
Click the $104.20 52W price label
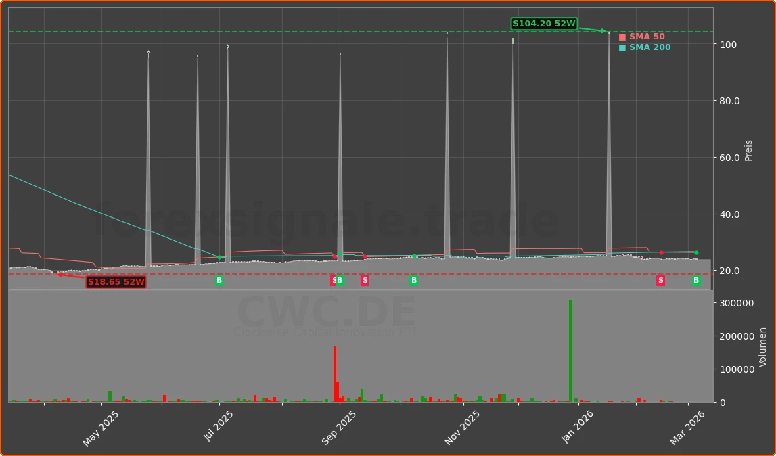(x=544, y=22)
